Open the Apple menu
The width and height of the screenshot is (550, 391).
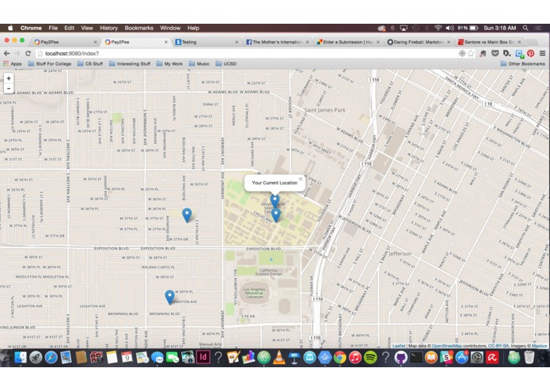tap(10, 28)
